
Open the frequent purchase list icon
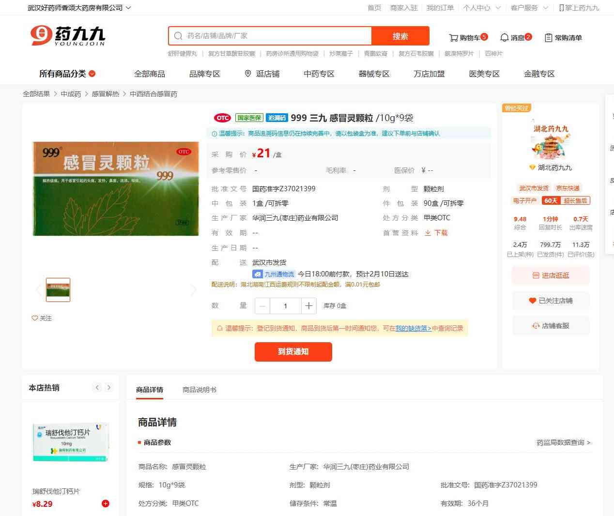pyautogui.click(x=548, y=38)
